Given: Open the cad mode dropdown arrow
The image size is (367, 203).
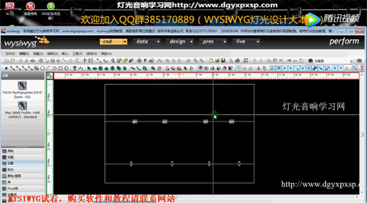Looking at the screenshot, I should pyautogui.click(x=125, y=42).
